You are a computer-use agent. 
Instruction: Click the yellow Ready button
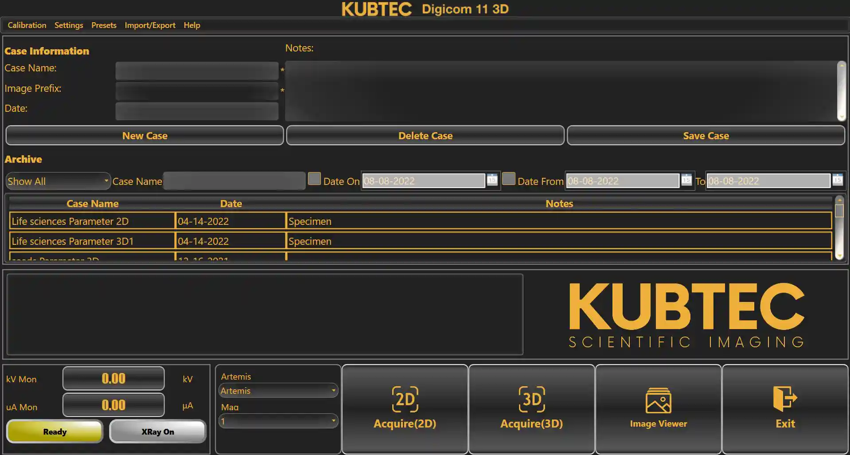point(55,431)
